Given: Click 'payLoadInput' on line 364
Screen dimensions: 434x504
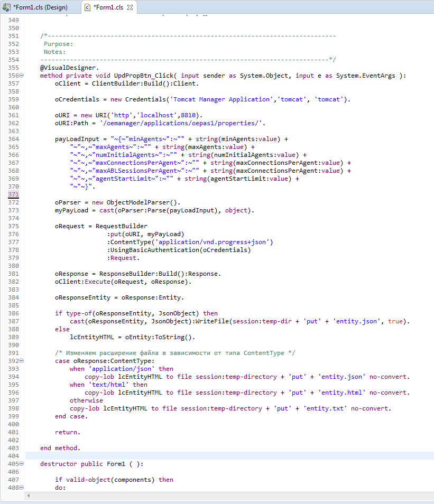Looking at the screenshot, I should click(77, 139).
